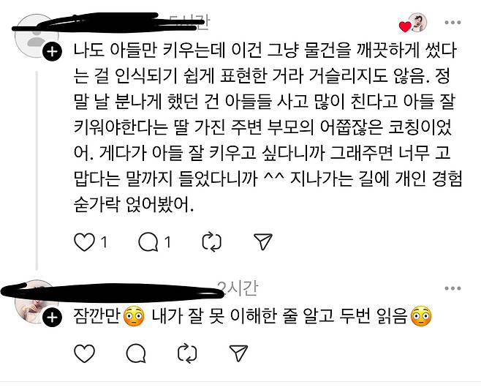The image size is (481, 390).
Task: Open first comment text starting '나도 아들만'
Action: click(268, 128)
